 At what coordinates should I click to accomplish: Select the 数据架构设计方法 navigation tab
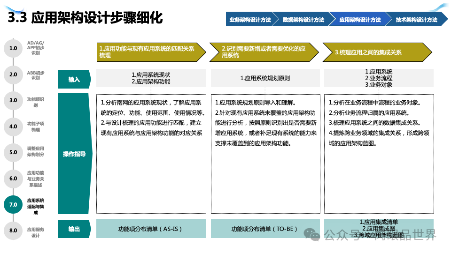pyautogui.click(x=303, y=19)
